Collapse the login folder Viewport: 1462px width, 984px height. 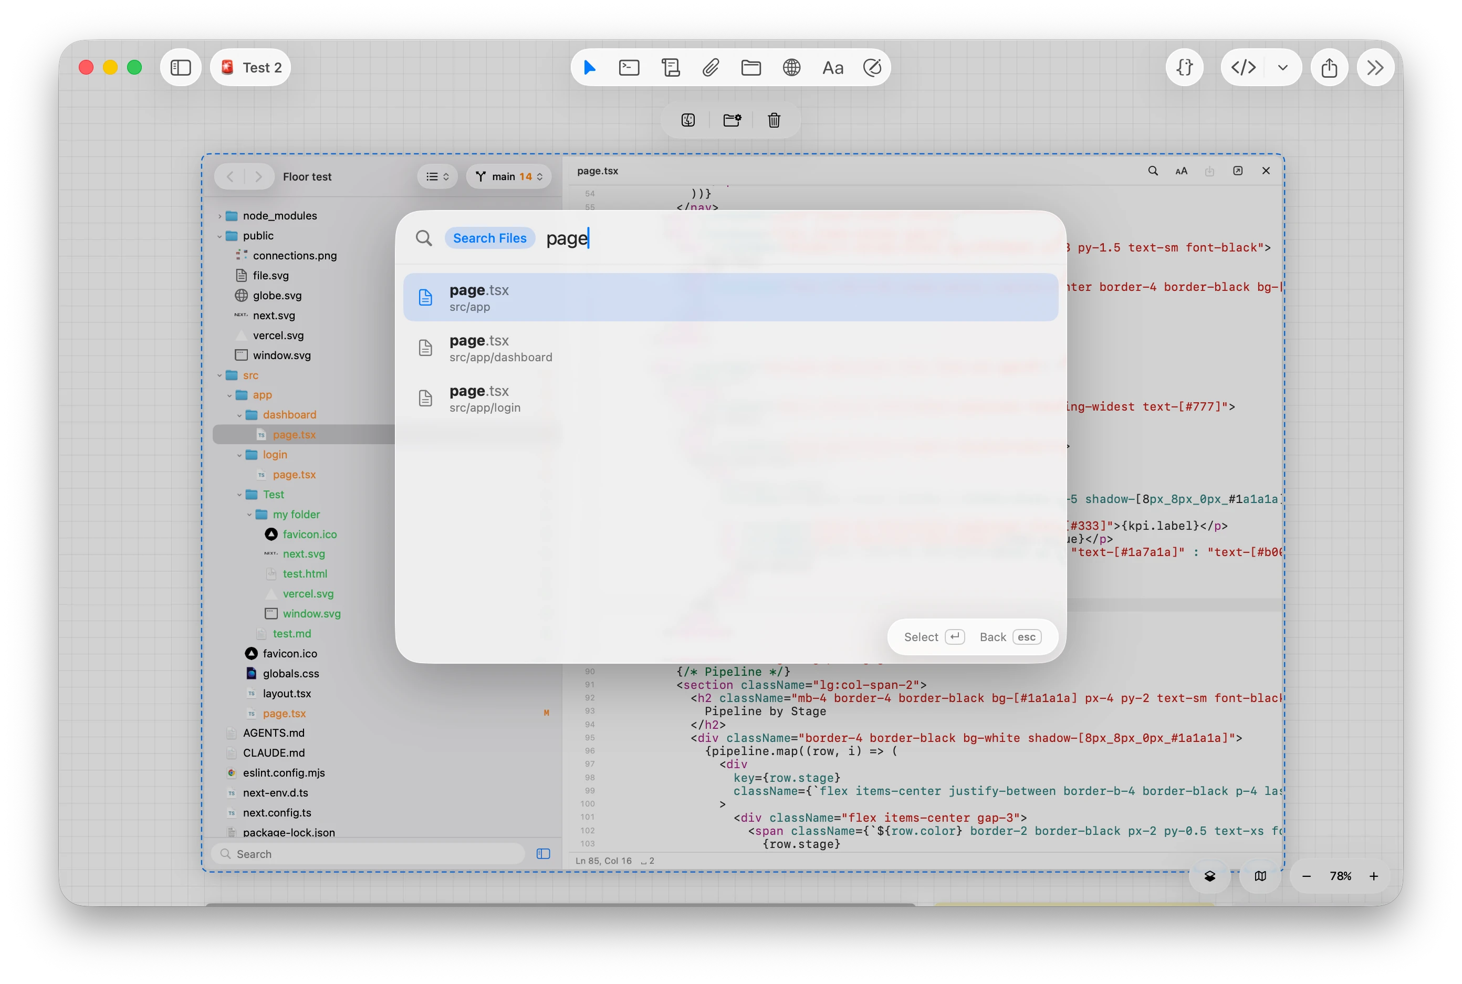tap(239, 455)
